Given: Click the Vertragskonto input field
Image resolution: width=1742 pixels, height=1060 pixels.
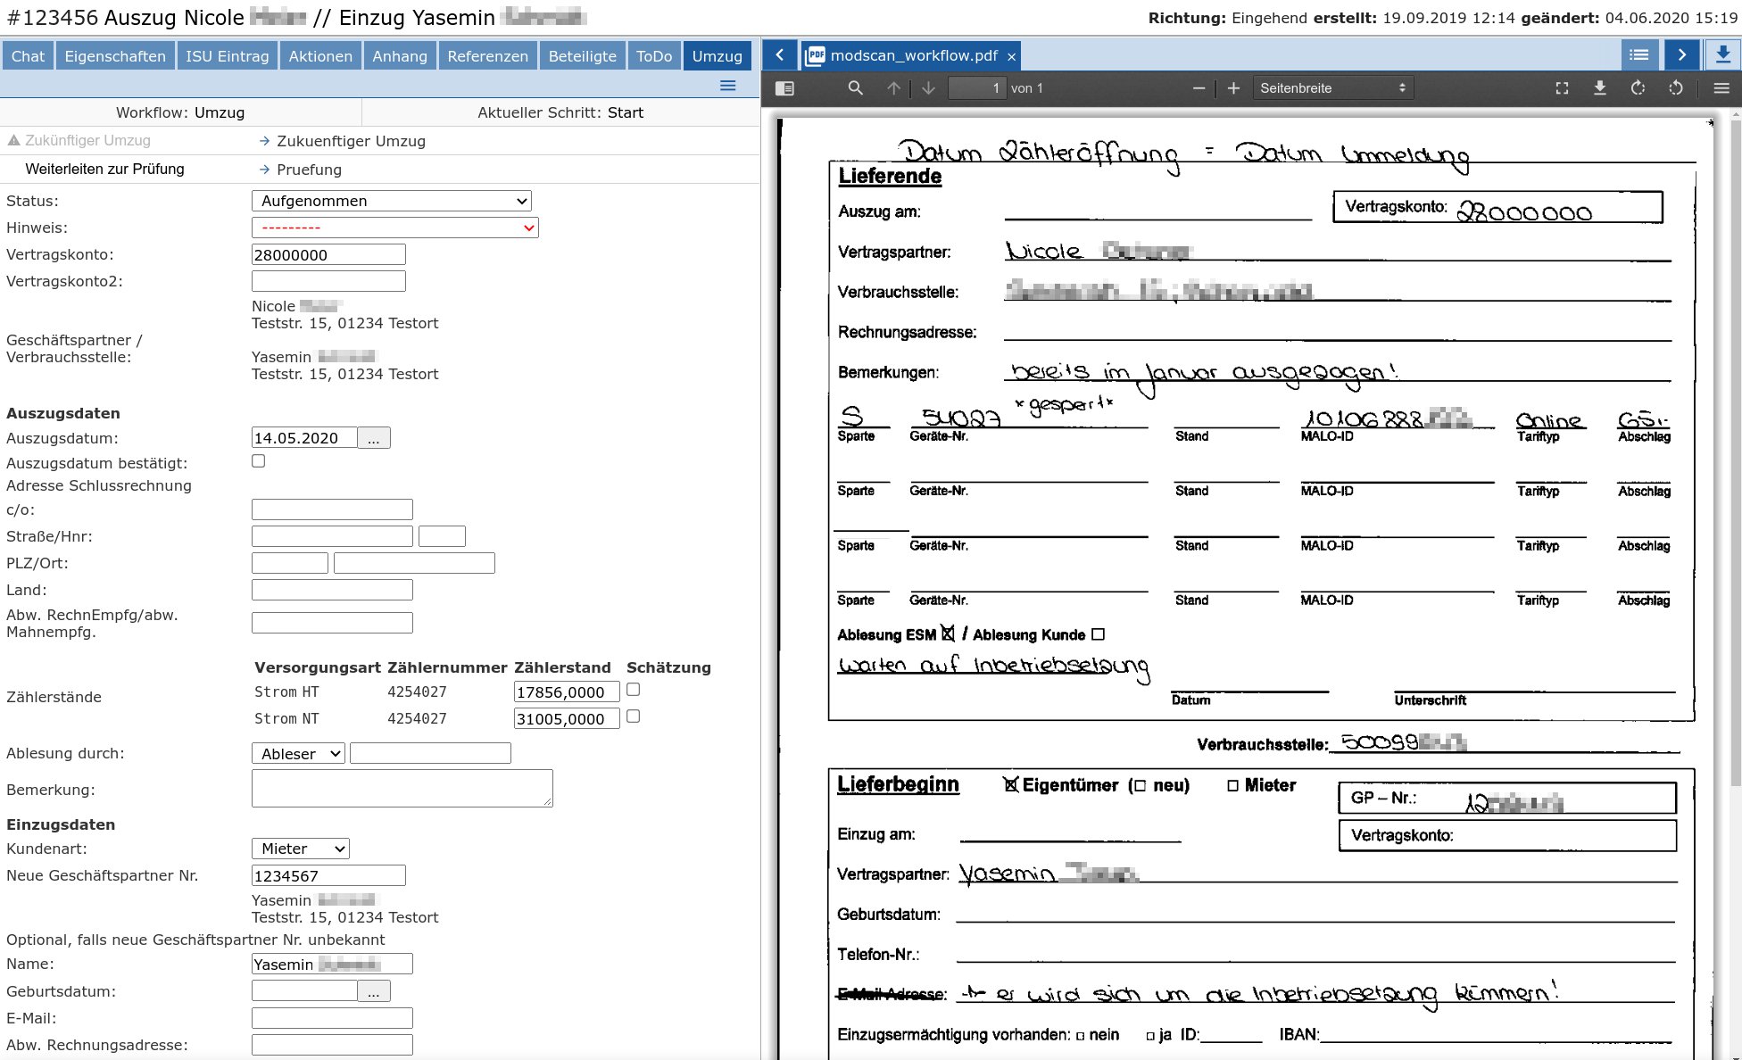Looking at the screenshot, I should pos(328,254).
